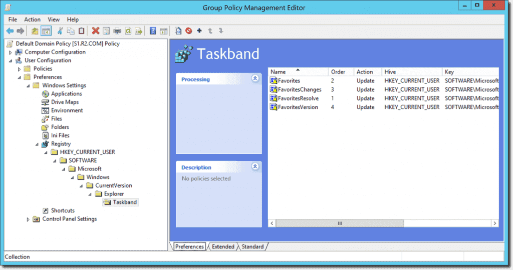Collapse the Registry tree node

[37, 144]
